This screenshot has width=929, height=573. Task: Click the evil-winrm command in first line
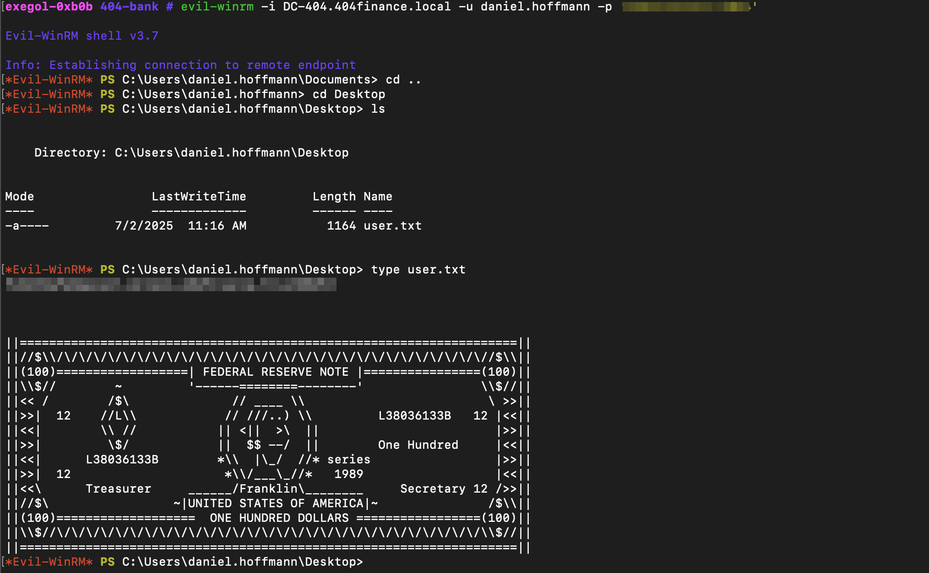click(217, 7)
